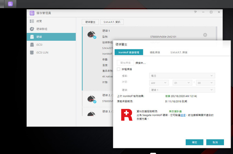The image size is (233, 154).
Task: Click the 硬碟 2 IronWolf drive icon
Action: [x=92, y=99]
